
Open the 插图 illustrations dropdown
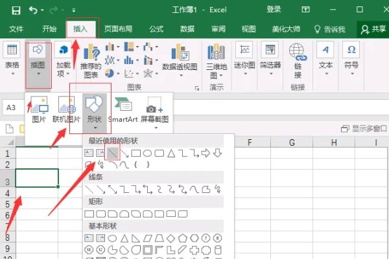(38, 65)
